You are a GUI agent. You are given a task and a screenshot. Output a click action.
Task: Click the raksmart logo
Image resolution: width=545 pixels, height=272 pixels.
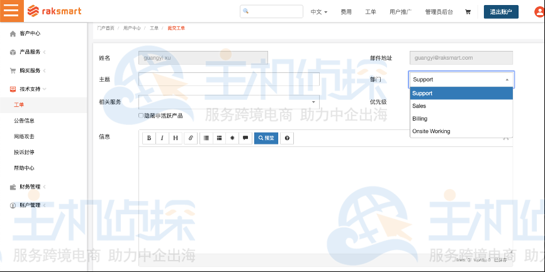(55, 11)
